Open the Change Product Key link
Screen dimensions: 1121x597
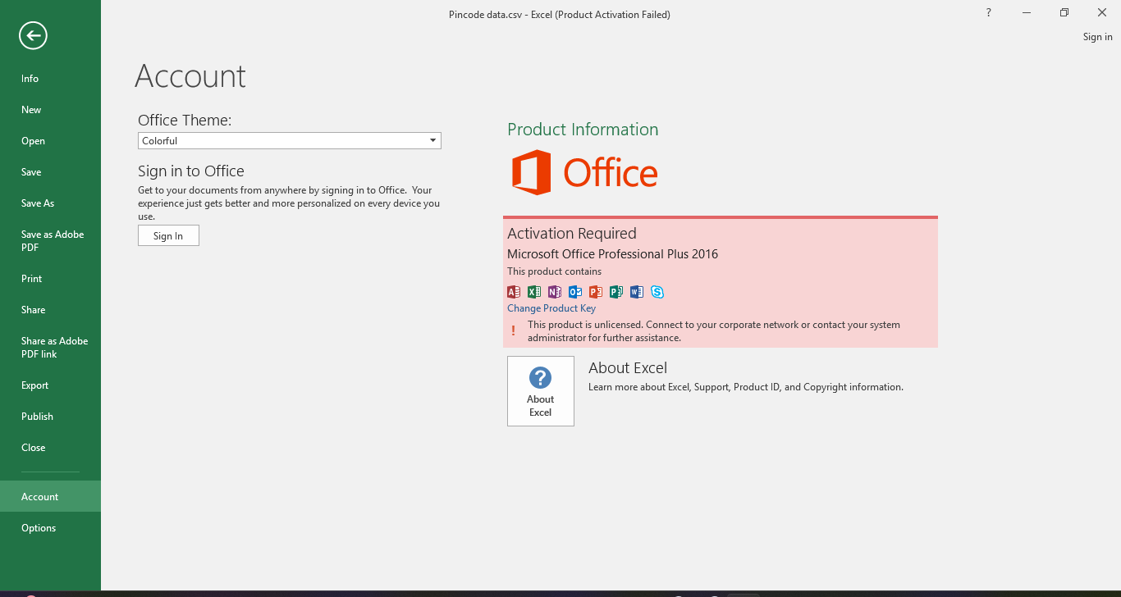pos(551,308)
